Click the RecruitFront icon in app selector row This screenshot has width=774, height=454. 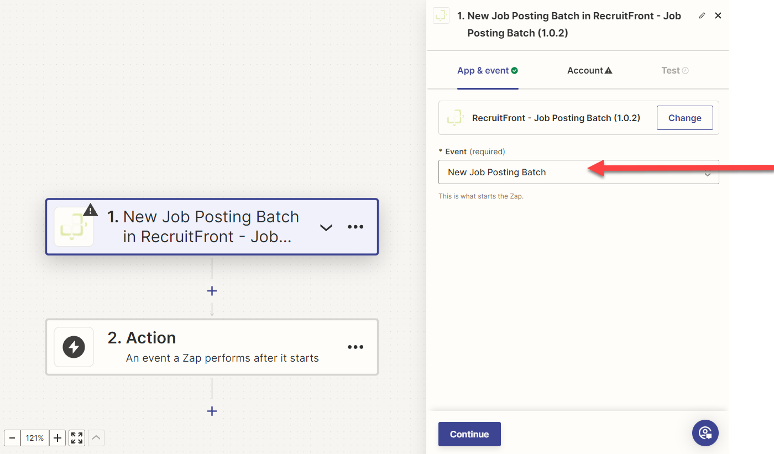[x=455, y=118]
